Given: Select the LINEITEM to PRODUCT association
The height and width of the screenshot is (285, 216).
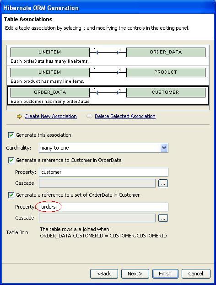Looking at the screenshot, I should click(x=108, y=75).
